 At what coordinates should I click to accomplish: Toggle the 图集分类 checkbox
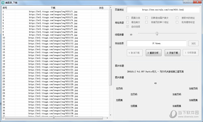click(x=128, y=18)
